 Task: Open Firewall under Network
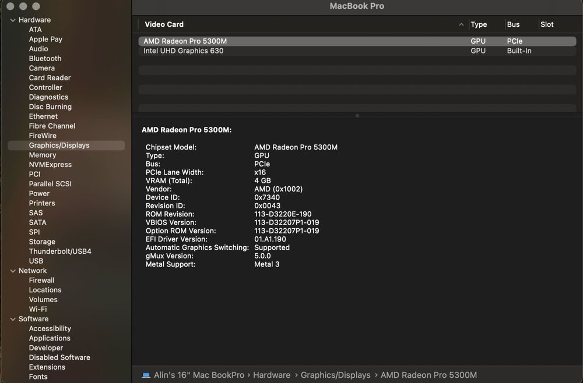(x=41, y=281)
